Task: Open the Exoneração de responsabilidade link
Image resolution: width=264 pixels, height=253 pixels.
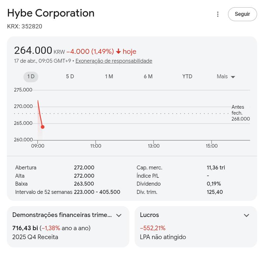Action: click(114, 61)
